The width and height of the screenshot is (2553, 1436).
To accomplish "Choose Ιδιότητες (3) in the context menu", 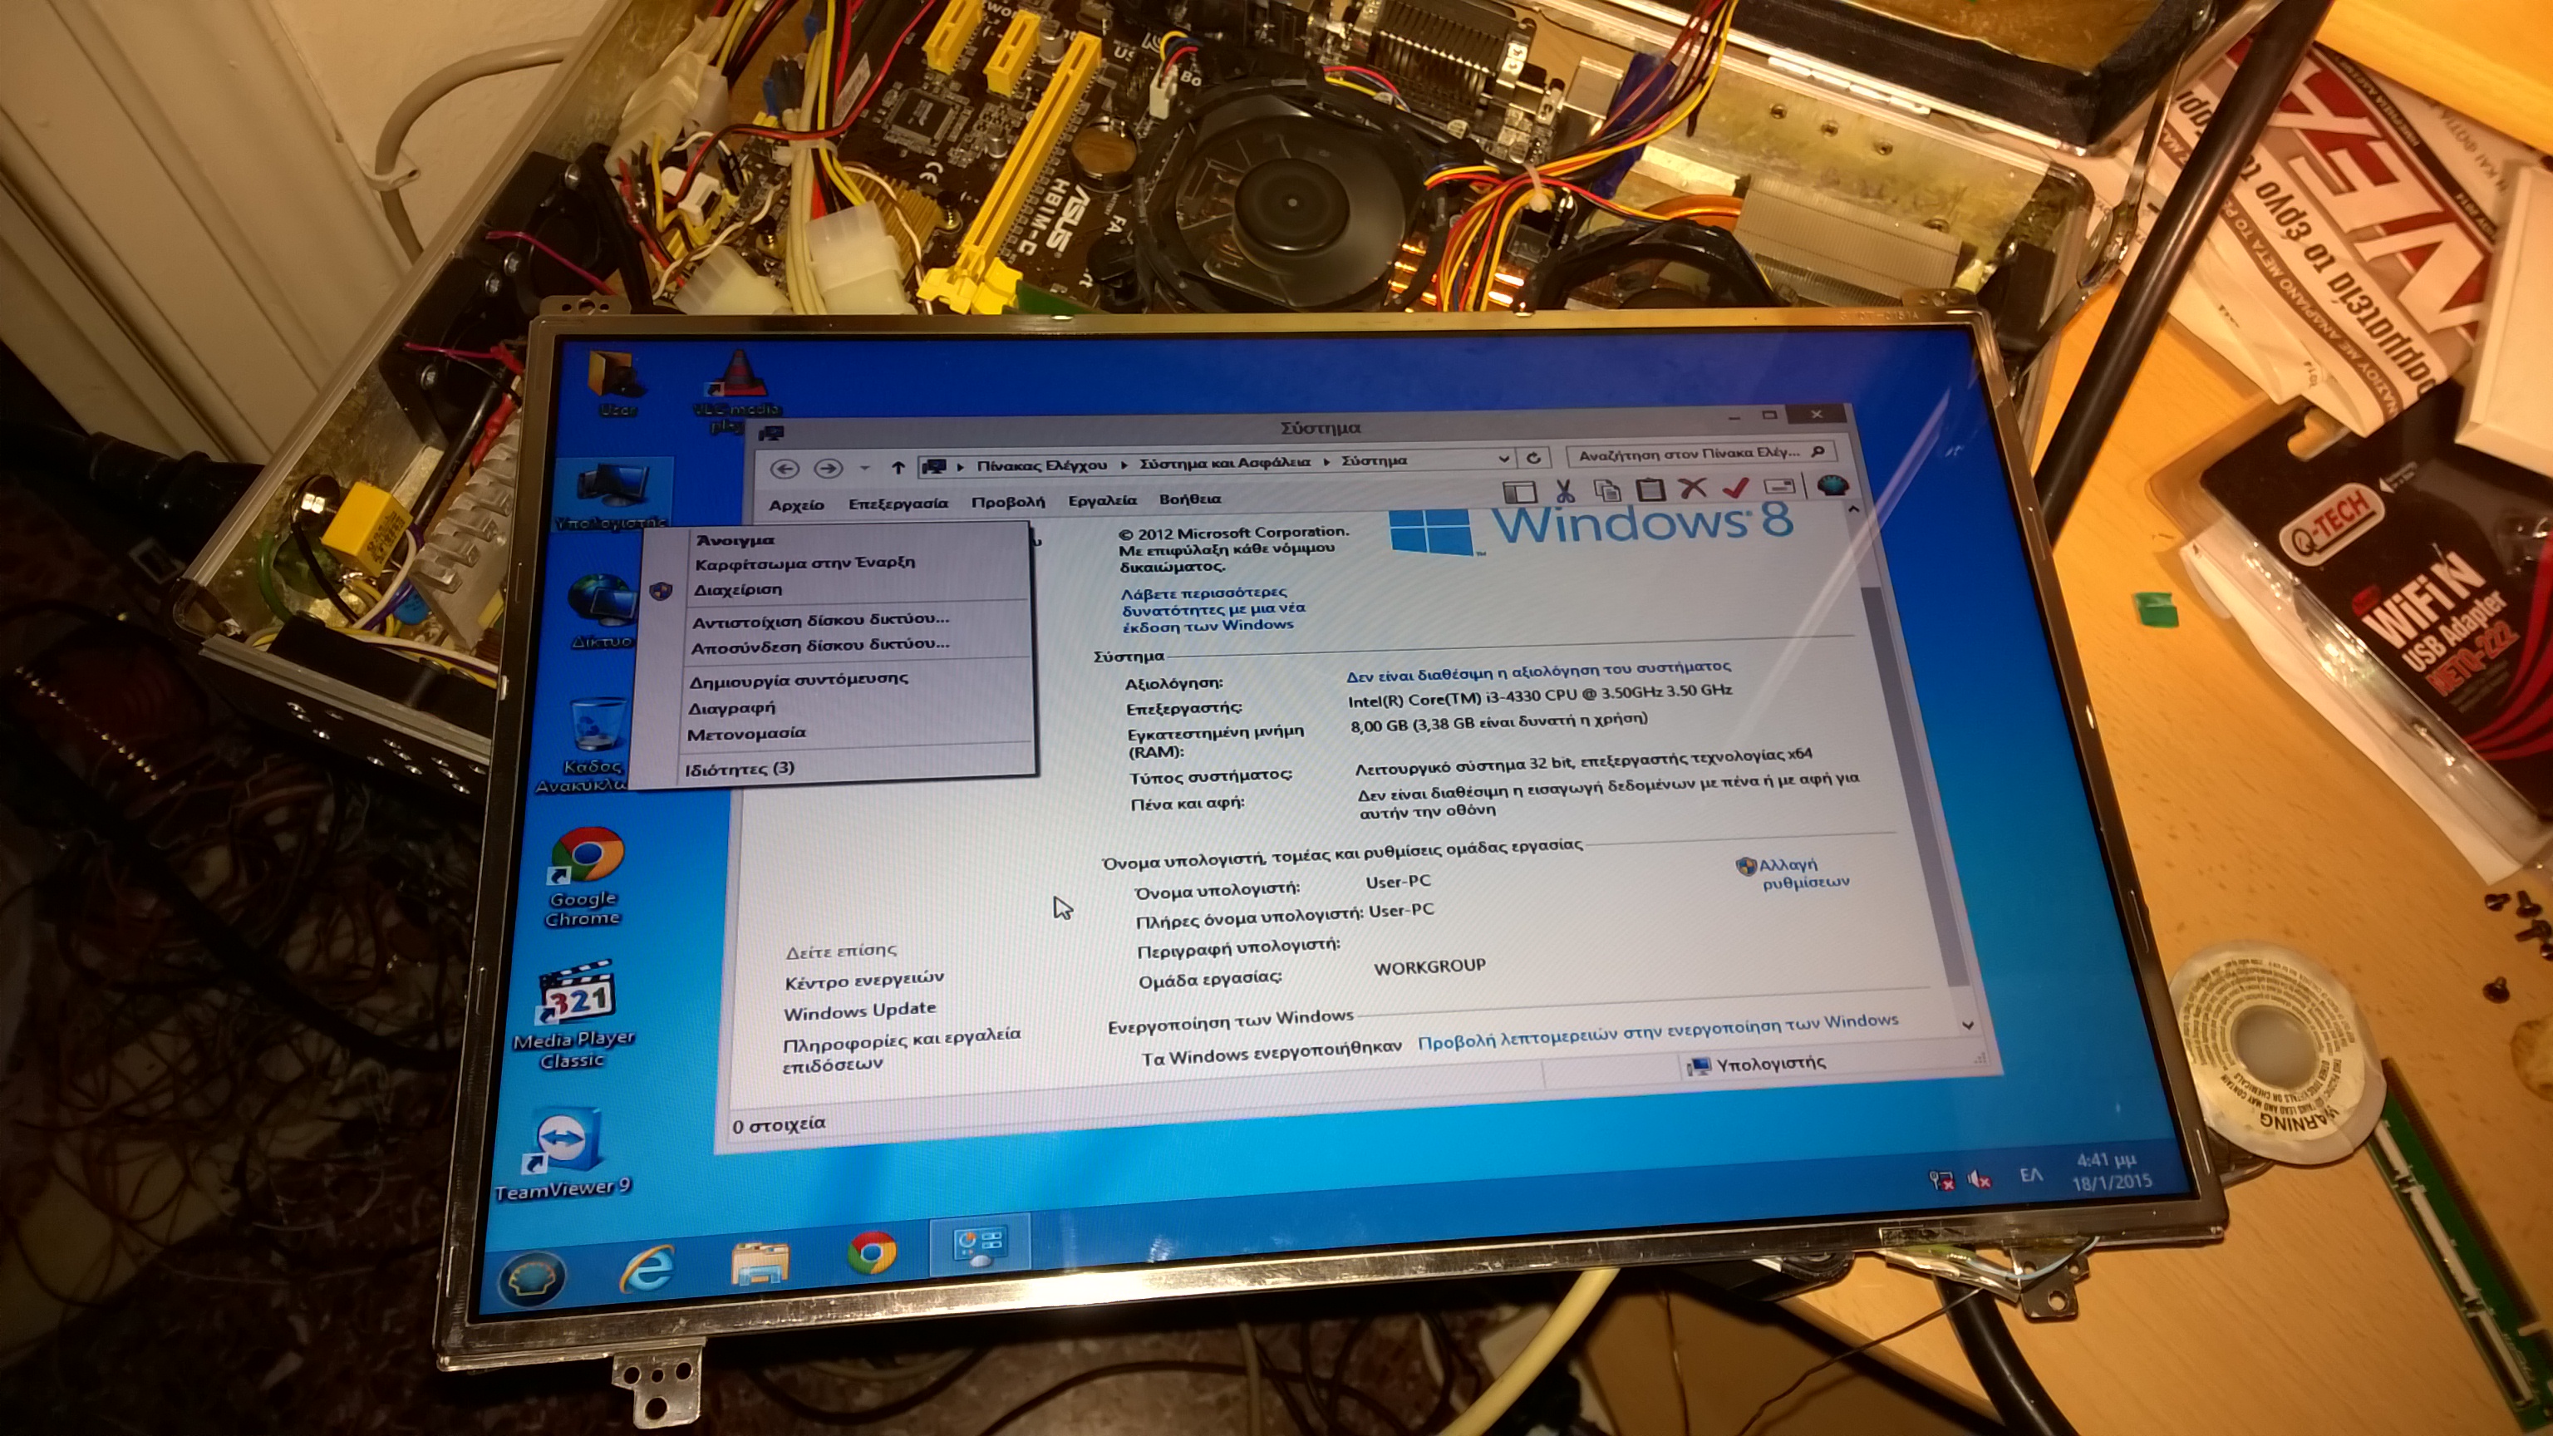I will point(740,769).
